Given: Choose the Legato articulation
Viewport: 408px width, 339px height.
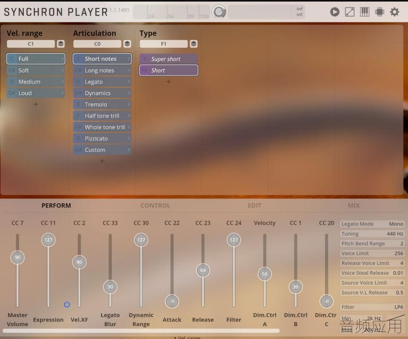Looking at the screenshot, I should click(102, 82).
